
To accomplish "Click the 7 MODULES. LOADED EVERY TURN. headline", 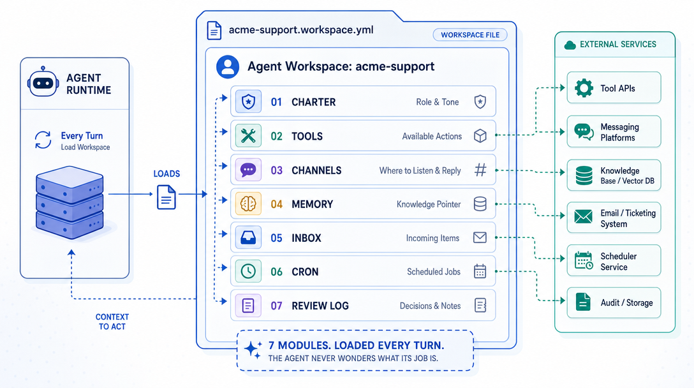I will coord(357,345).
